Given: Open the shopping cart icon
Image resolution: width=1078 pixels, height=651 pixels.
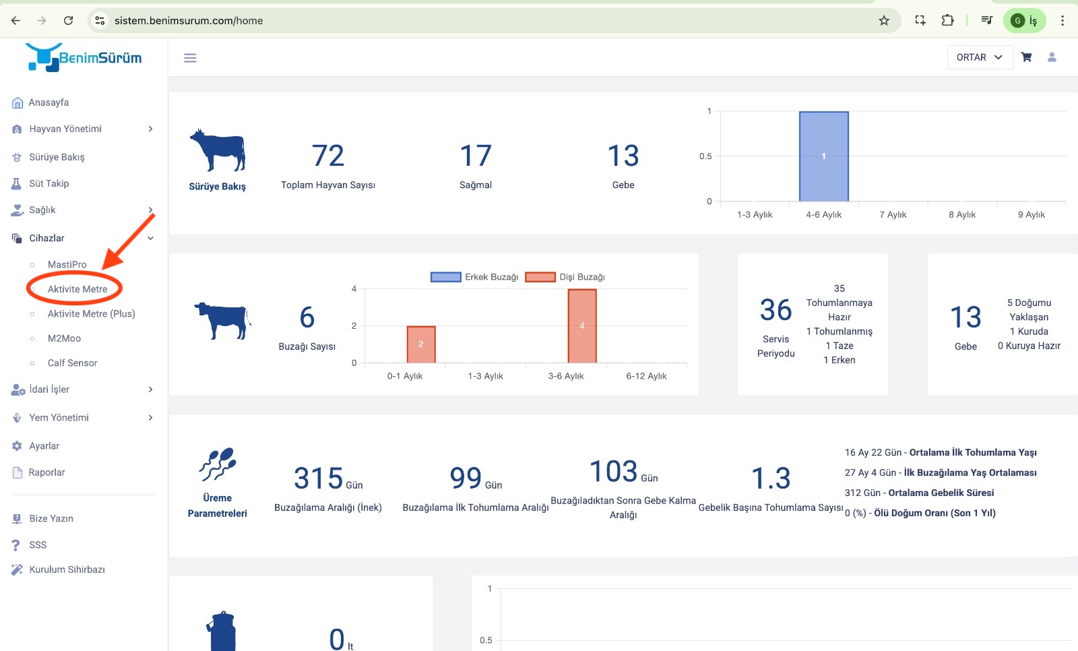Looking at the screenshot, I should coord(1026,57).
